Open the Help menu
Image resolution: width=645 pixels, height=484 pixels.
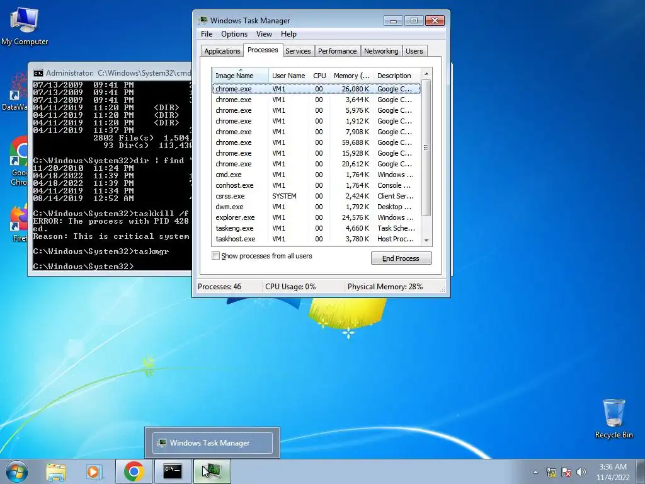288,34
